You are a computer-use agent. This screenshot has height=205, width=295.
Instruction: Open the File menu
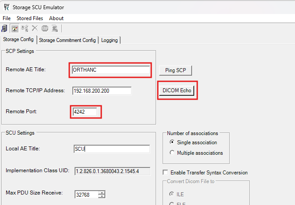7,18
